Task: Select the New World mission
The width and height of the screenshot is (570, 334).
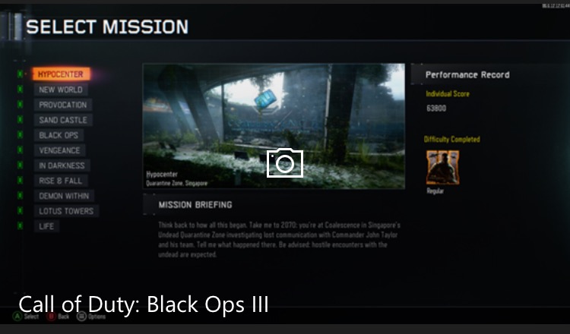Action: tap(61, 90)
